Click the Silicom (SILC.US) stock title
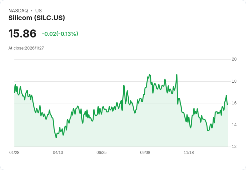The height and width of the screenshot is (170, 246). click(36, 18)
